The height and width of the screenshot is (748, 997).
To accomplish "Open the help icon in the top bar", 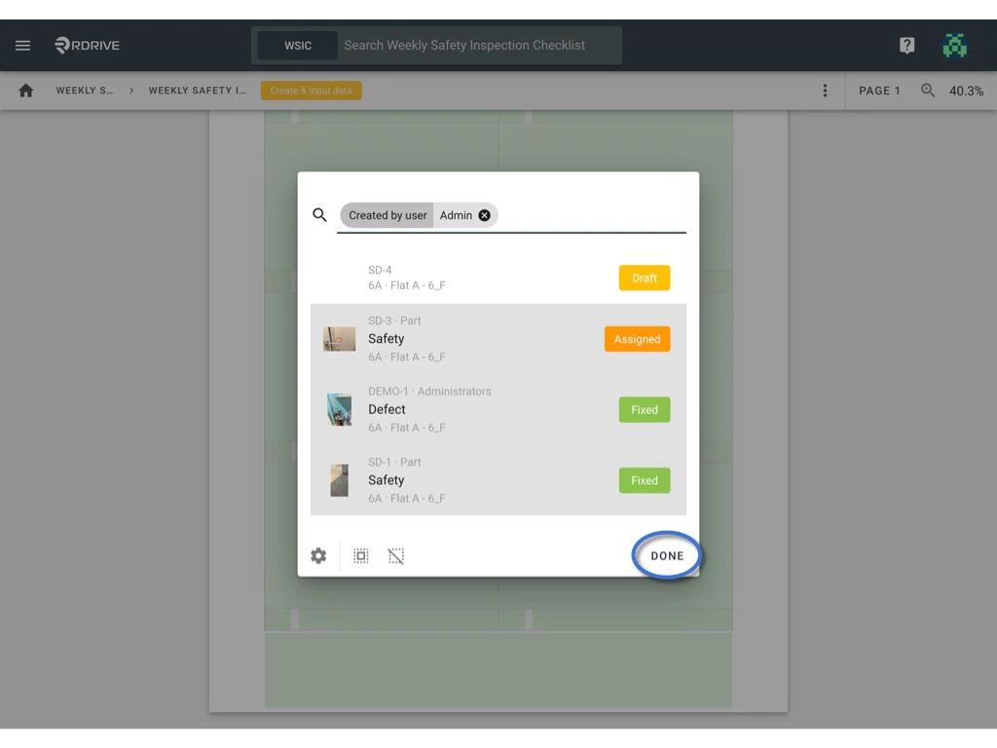I will [x=906, y=45].
